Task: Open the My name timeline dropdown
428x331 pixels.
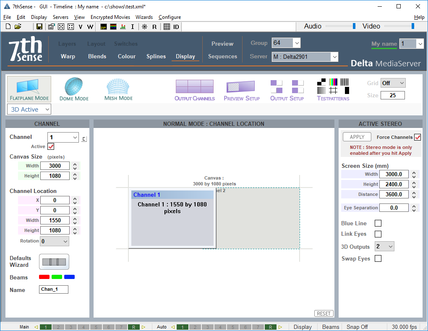Action: coord(412,44)
